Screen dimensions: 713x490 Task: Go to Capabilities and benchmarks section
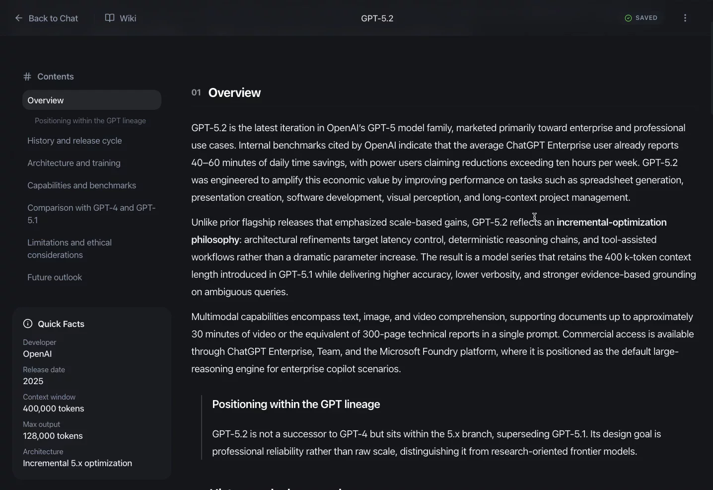tap(81, 186)
